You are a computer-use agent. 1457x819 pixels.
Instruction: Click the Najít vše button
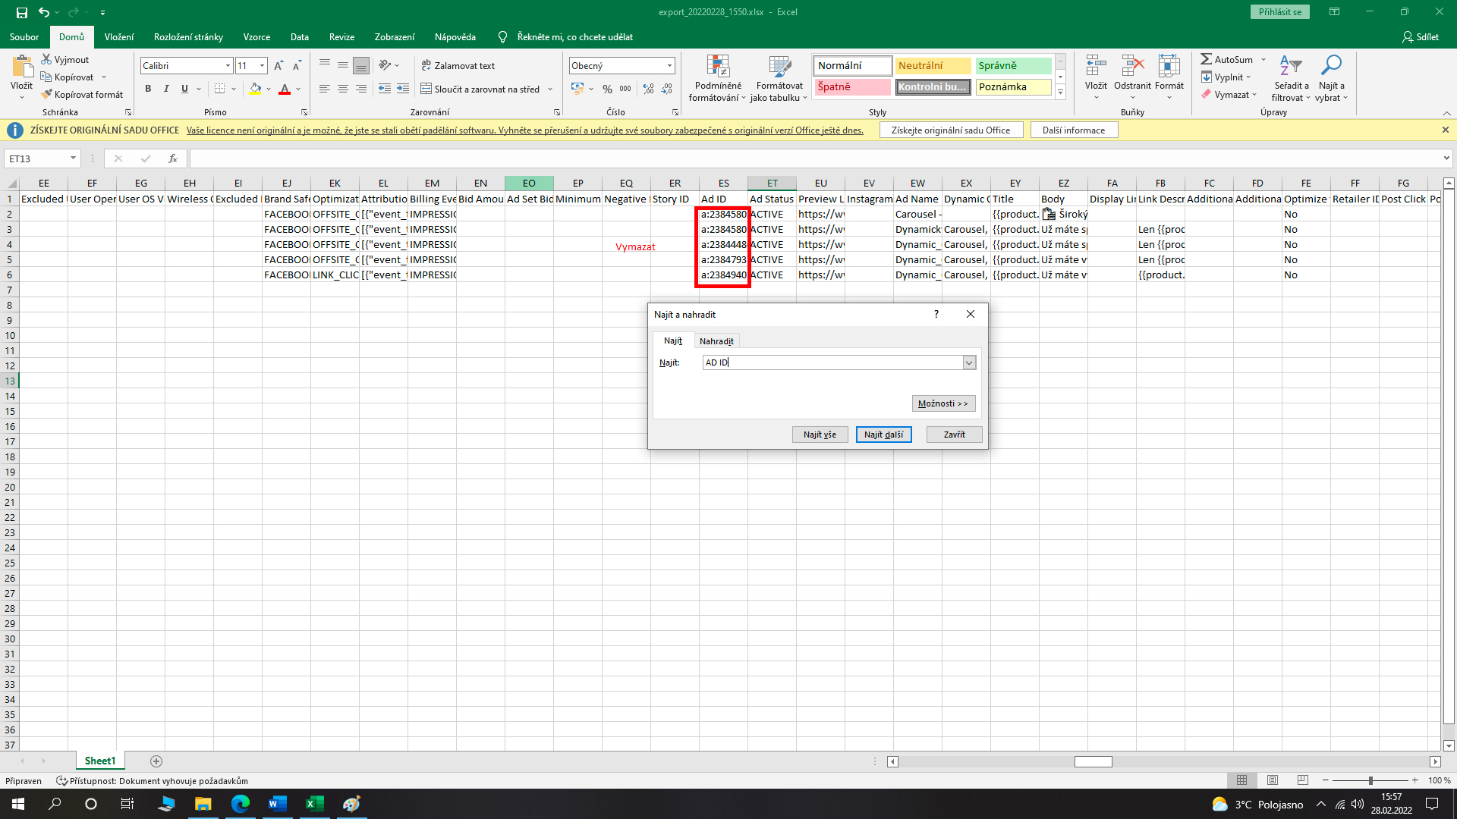point(820,435)
